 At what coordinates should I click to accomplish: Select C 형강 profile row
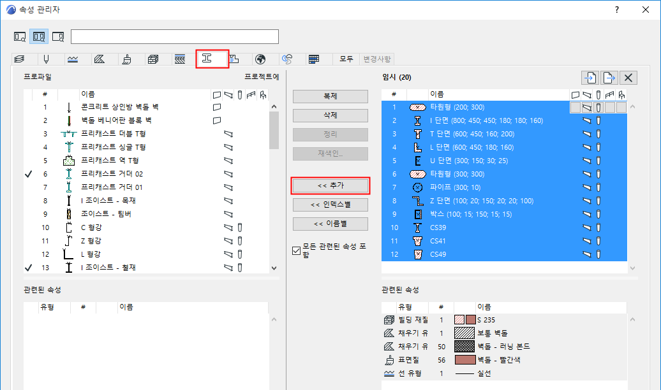pos(146,227)
